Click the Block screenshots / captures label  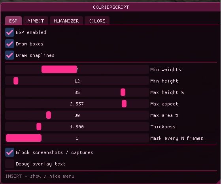55,152
